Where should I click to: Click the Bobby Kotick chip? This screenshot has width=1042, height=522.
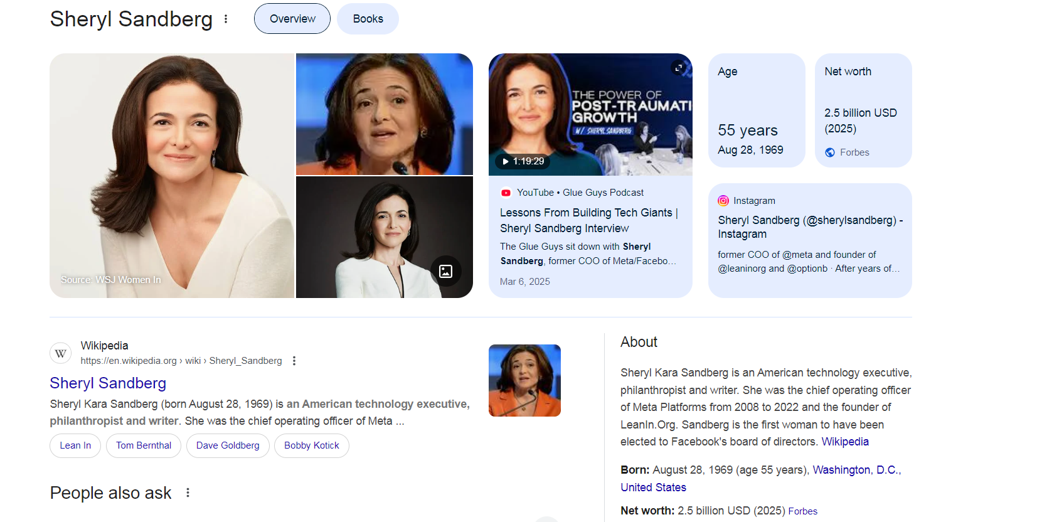click(312, 445)
